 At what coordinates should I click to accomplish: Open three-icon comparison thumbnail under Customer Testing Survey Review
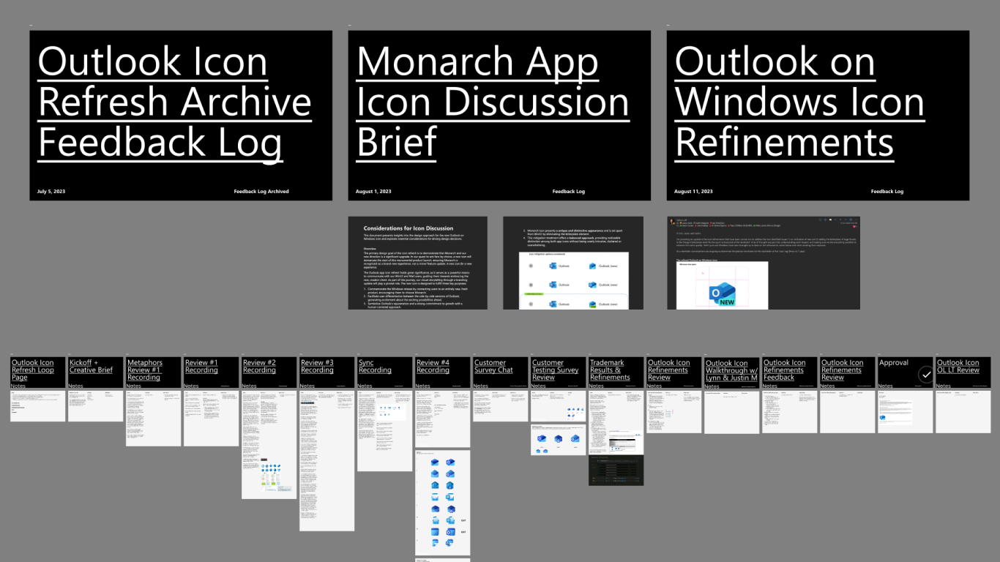click(x=558, y=440)
